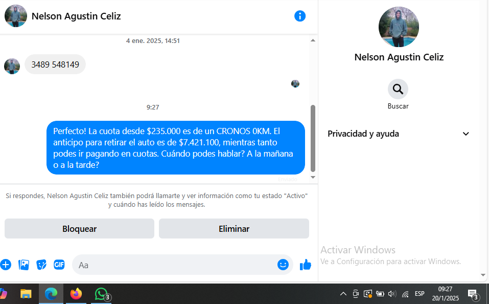This screenshot has width=489, height=304.
Task: Expand the Privacidad y ayuda section
Action: point(465,134)
